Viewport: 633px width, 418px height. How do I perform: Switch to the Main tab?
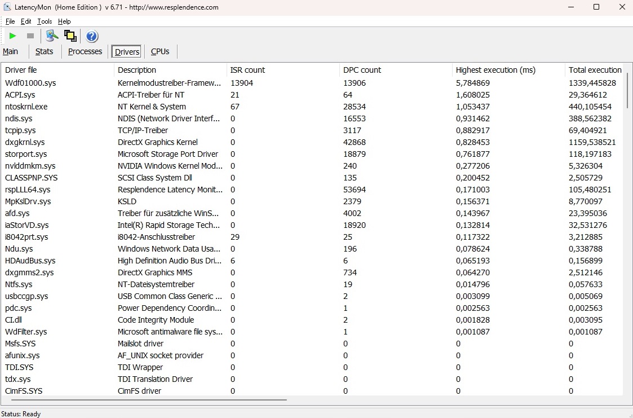(11, 51)
